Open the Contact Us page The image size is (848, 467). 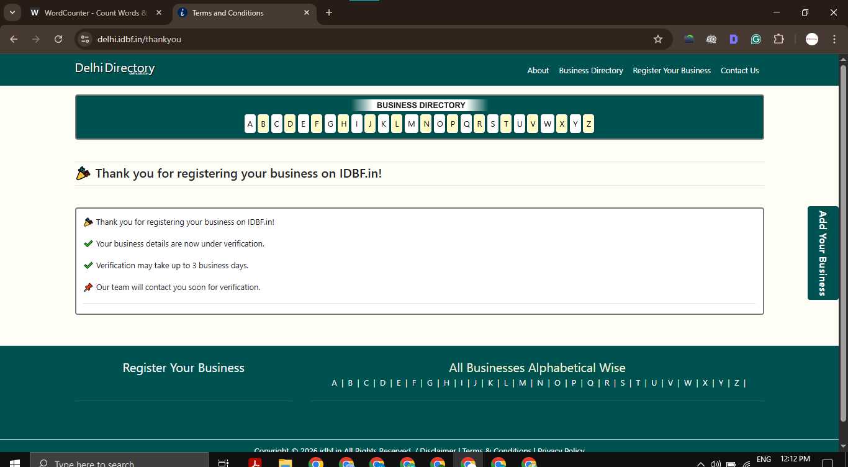coord(740,70)
